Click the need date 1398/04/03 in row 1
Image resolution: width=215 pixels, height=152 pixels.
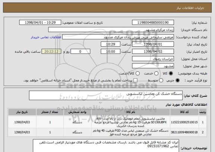coord(22,122)
